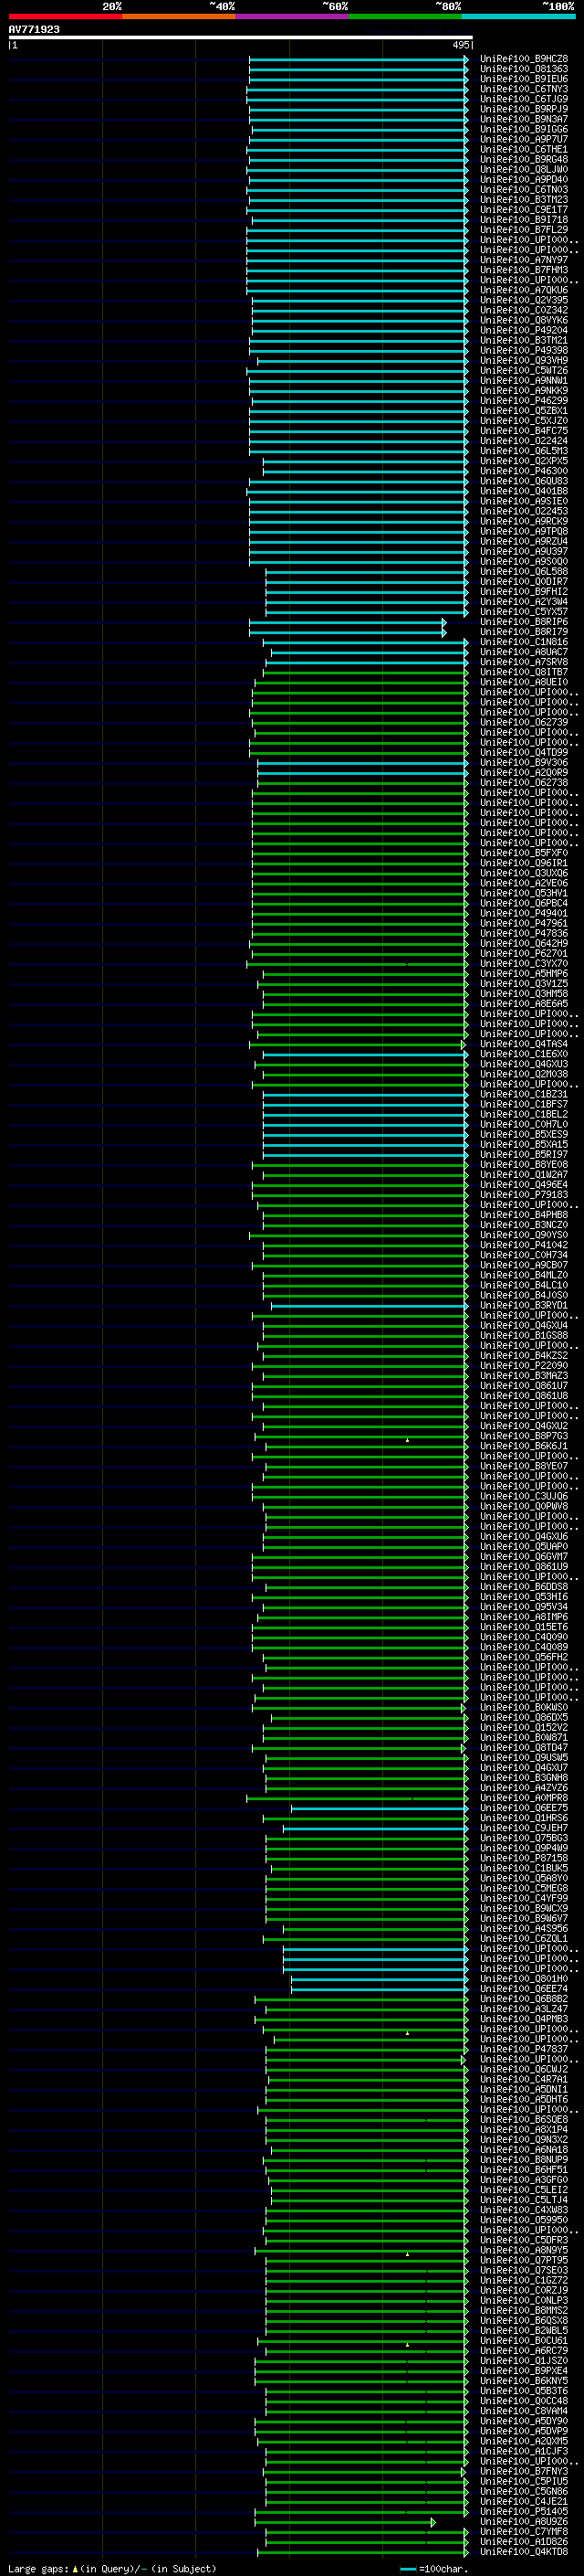Select hit UniRef100_B6K6J1
Screen dimensions: 584x2576
[524, 1446]
